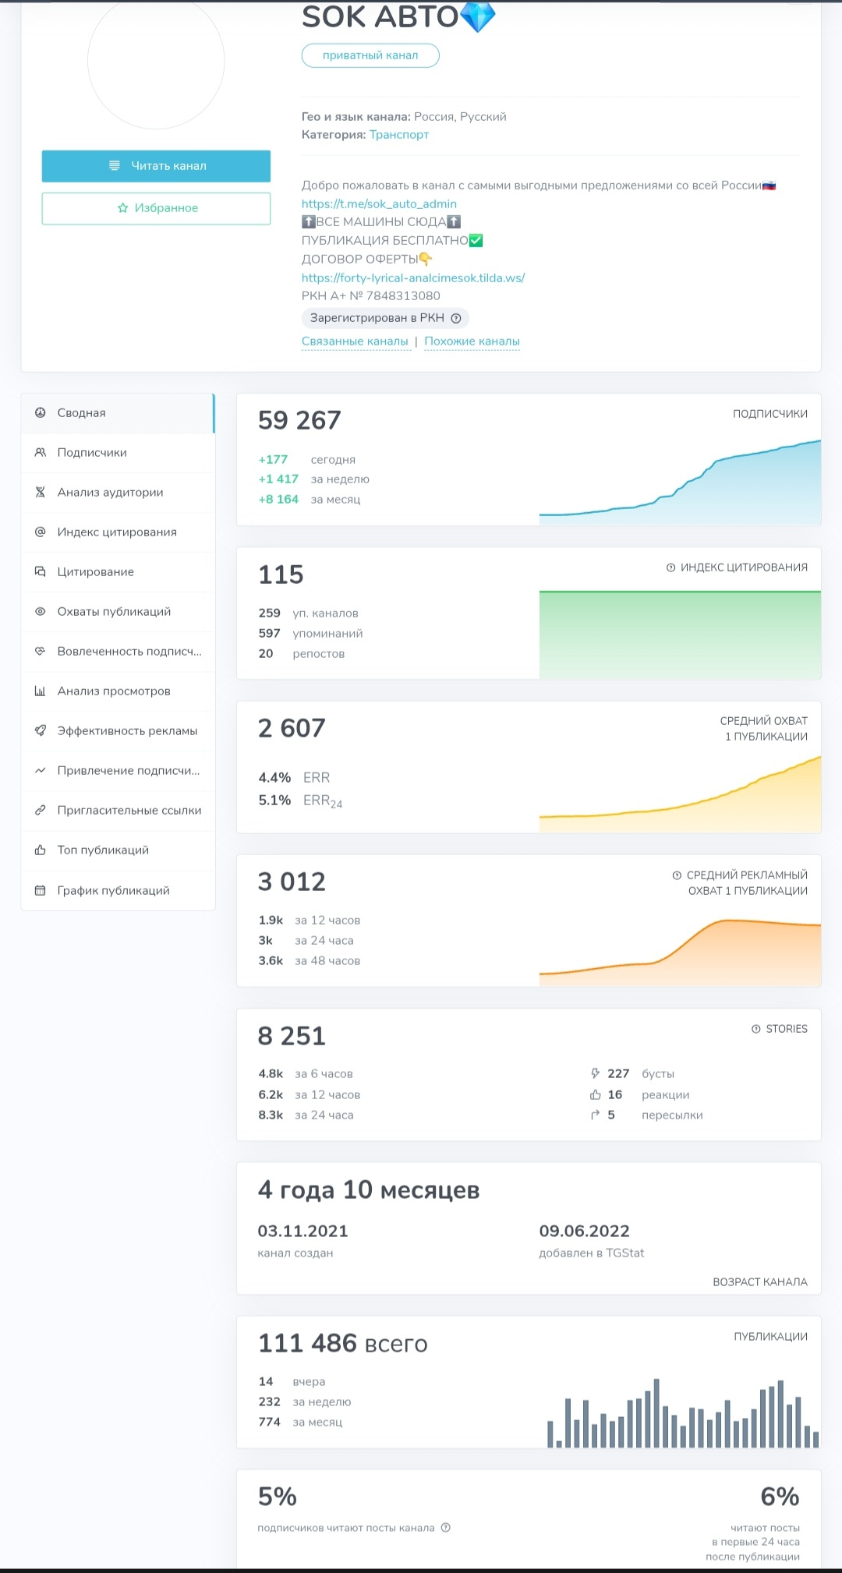The height and width of the screenshot is (1573, 842).
Task: Add channel to Избранное
Action: click(156, 208)
